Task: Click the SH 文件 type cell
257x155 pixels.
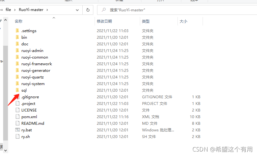Action: 149,136
